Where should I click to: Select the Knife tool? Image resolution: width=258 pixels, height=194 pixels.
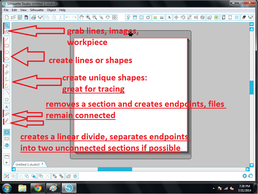7,121
